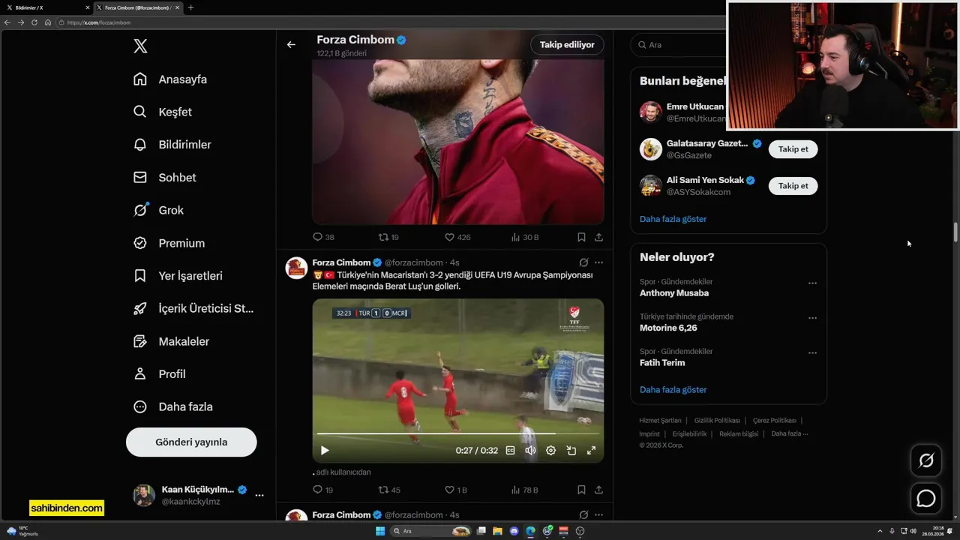
Task: Expand the video to fullscreen
Action: (x=591, y=451)
